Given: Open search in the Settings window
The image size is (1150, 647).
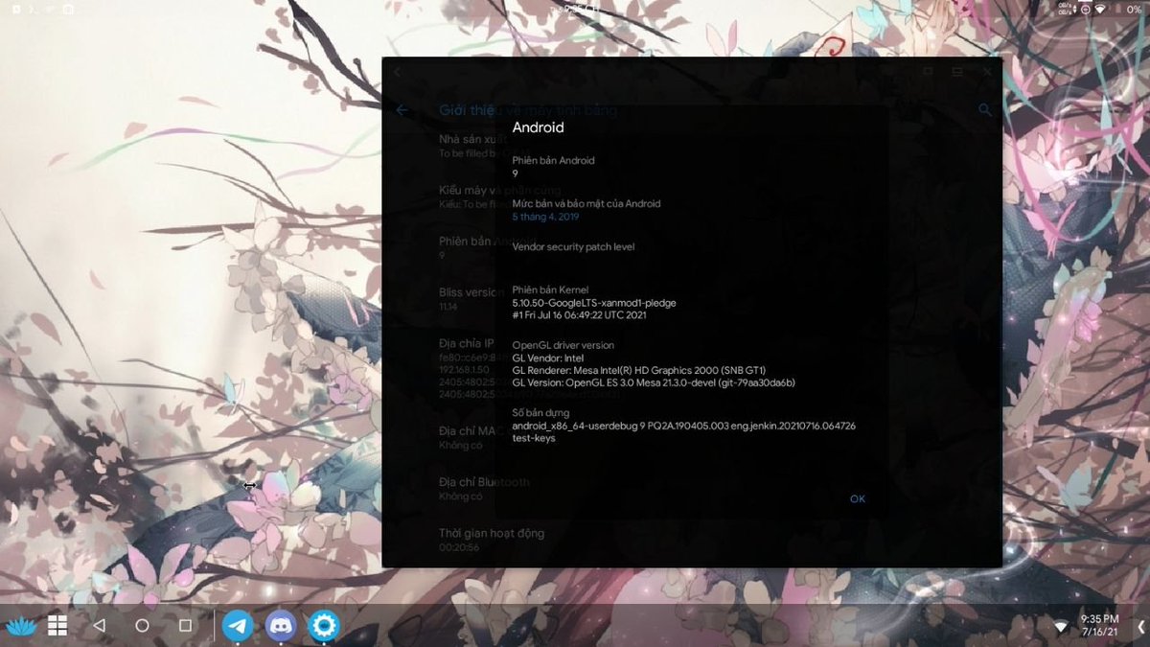Looking at the screenshot, I should [985, 110].
